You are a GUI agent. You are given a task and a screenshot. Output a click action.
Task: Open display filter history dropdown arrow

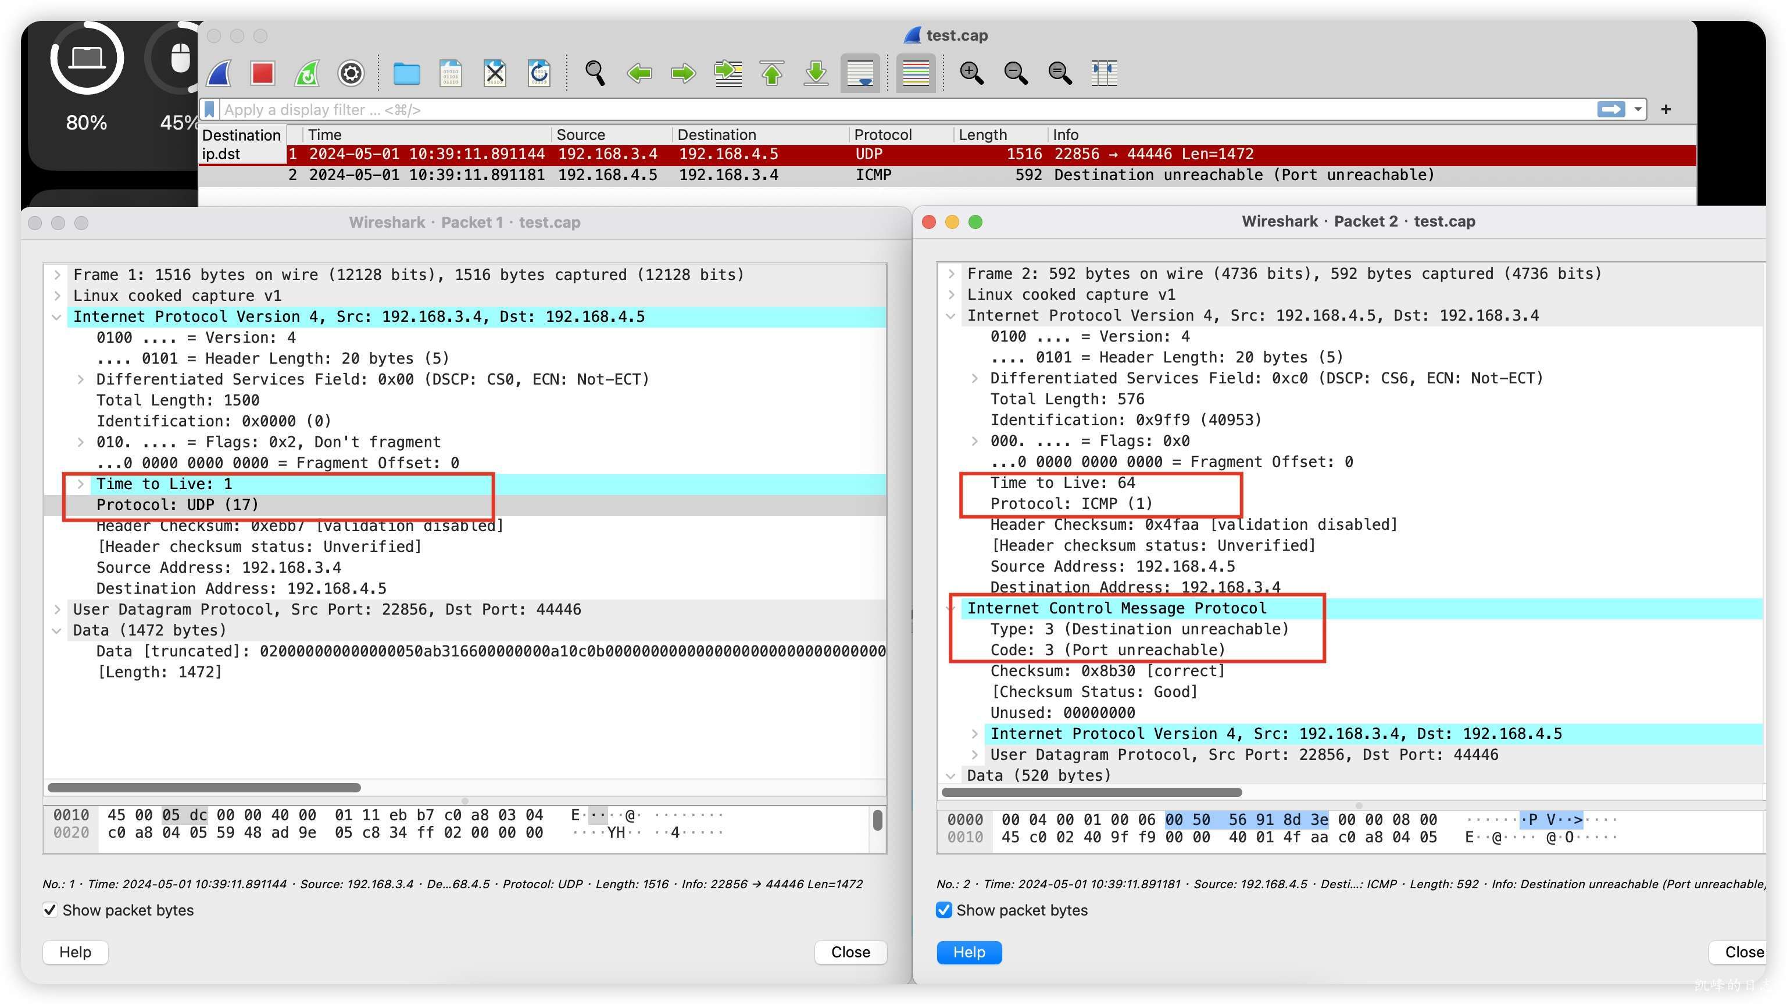click(1638, 110)
